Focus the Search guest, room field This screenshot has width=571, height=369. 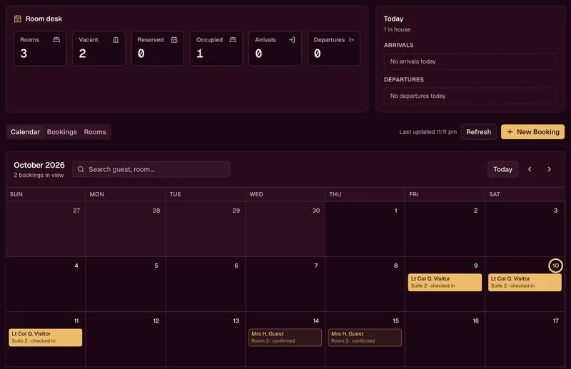[151, 169]
